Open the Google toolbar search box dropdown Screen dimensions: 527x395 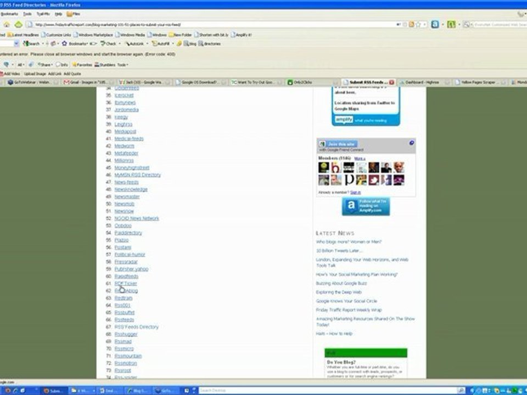pyautogui.click(x=16, y=44)
